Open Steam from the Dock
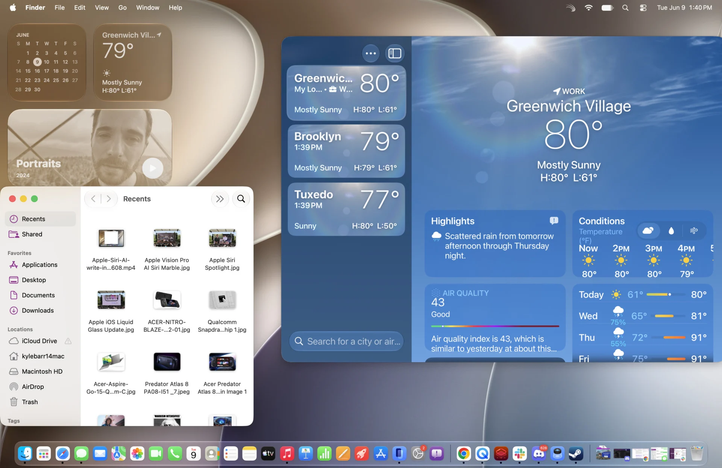 coord(576,454)
